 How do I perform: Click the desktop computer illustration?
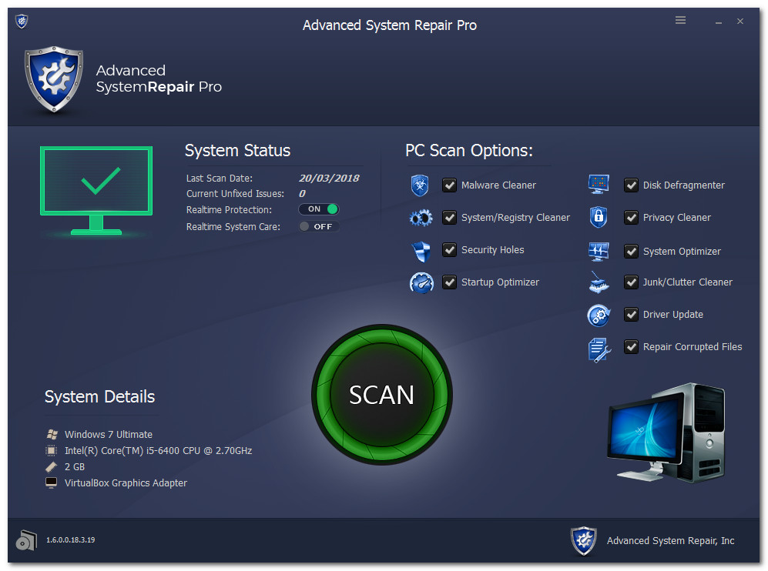pyautogui.click(x=666, y=432)
